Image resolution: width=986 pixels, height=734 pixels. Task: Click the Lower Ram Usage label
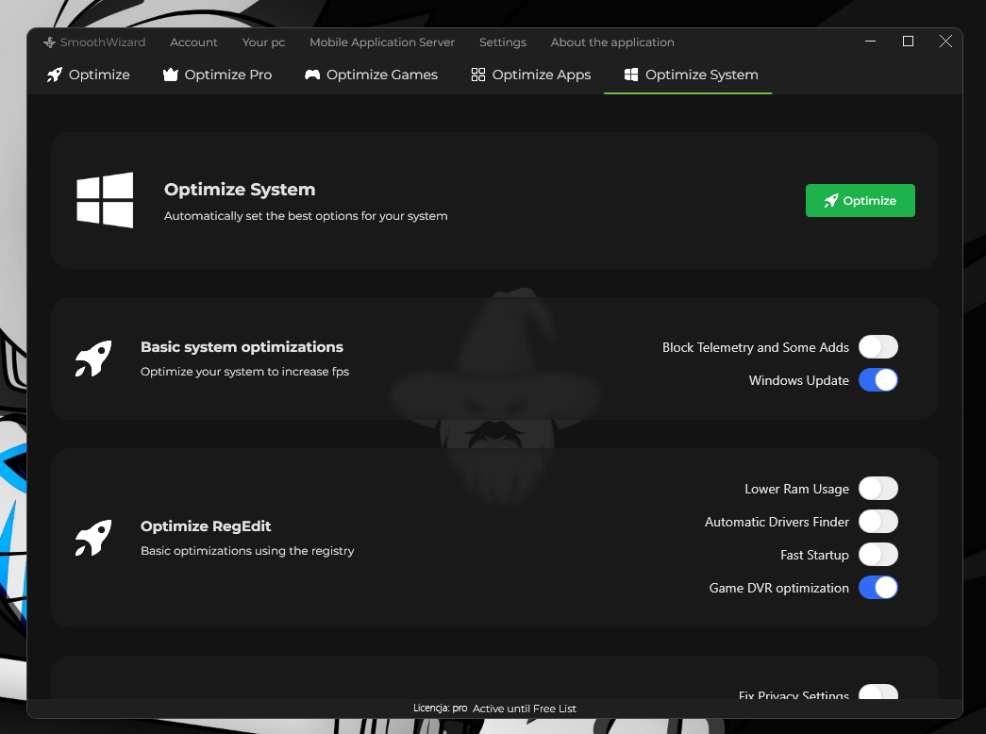[796, 490]
